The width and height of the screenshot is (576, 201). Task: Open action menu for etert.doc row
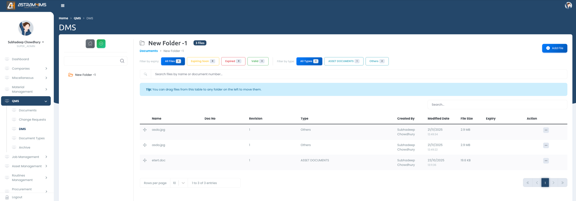(546, 161)
